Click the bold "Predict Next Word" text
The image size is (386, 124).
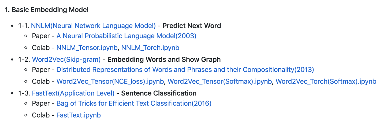(x=192, y=26)
